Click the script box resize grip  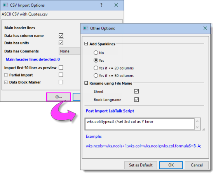pos(203,129)
